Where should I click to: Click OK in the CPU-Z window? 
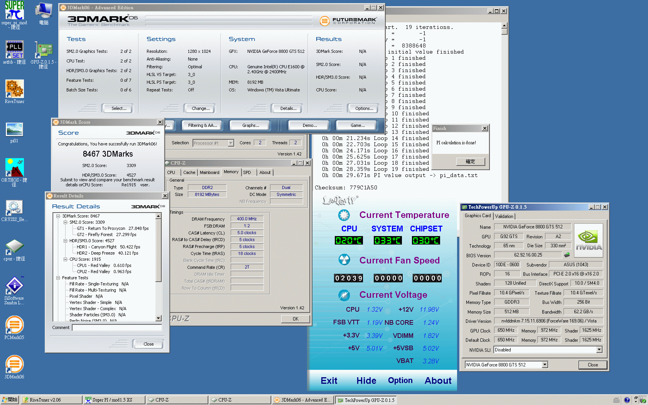[x=295, y=319]
